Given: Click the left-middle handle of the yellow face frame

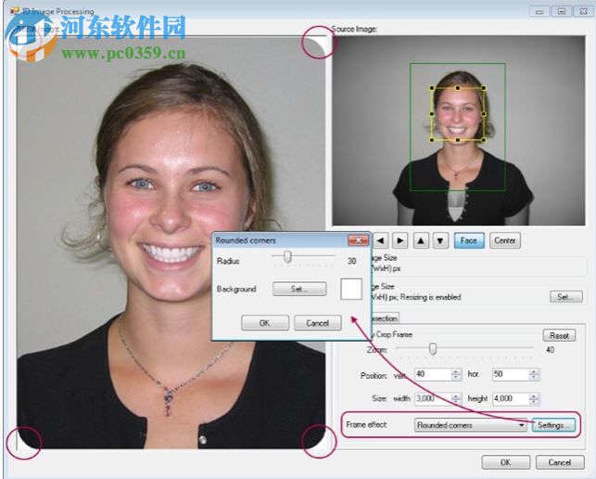Looking at the screenshot, I should pyautogui.click(x=432, y=114).
